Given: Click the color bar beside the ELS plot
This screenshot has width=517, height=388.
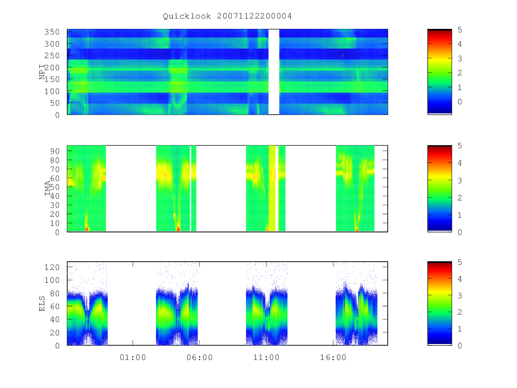Looking at the screenshot, I should tap(439, 304).
